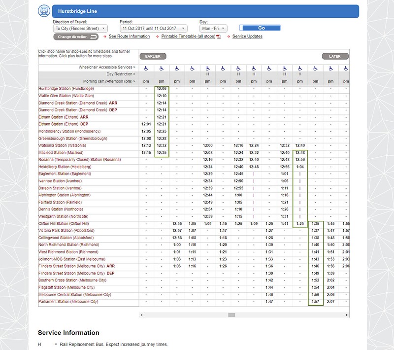Image resolution: width=394 pixels, height=350 pixels.
Task: Click the Wheelchair Accessible Services row label
Action: 107,67
